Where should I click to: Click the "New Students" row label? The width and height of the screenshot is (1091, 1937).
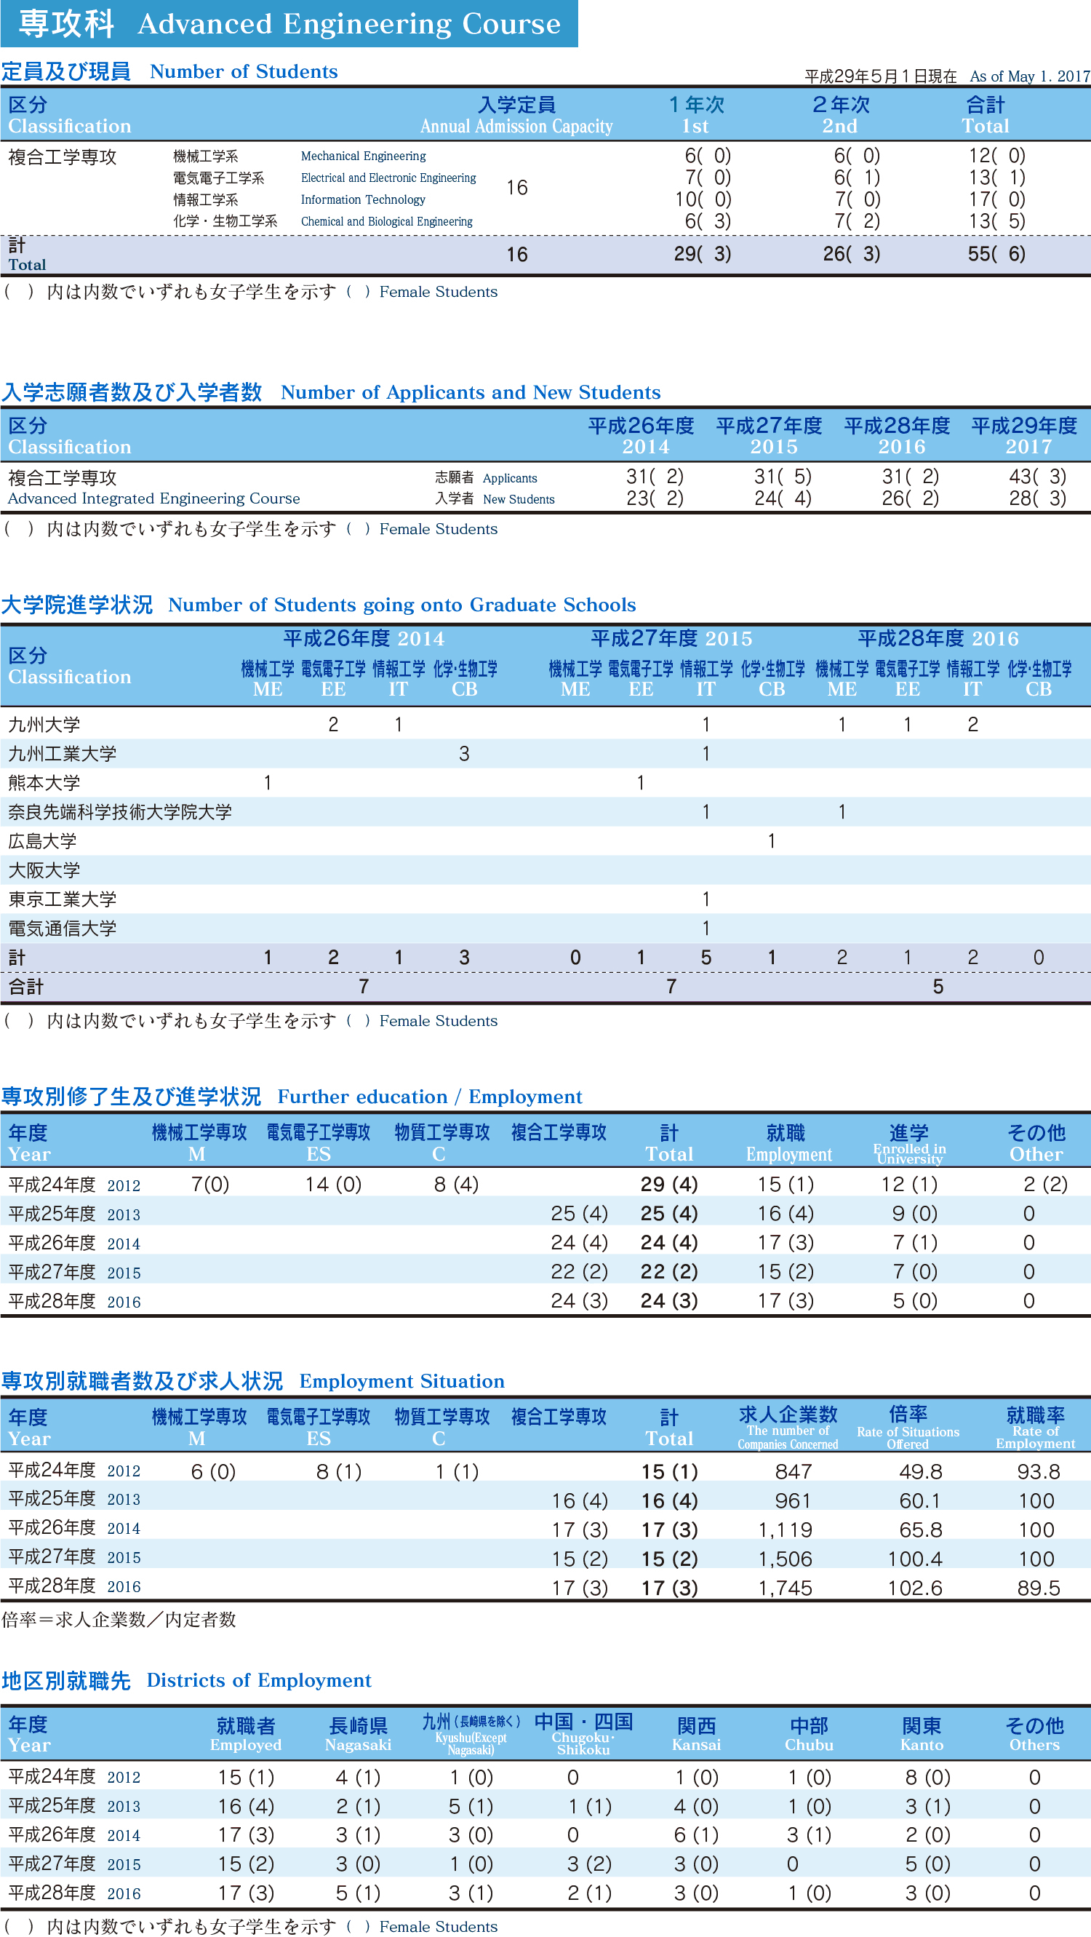pos(519,499)
